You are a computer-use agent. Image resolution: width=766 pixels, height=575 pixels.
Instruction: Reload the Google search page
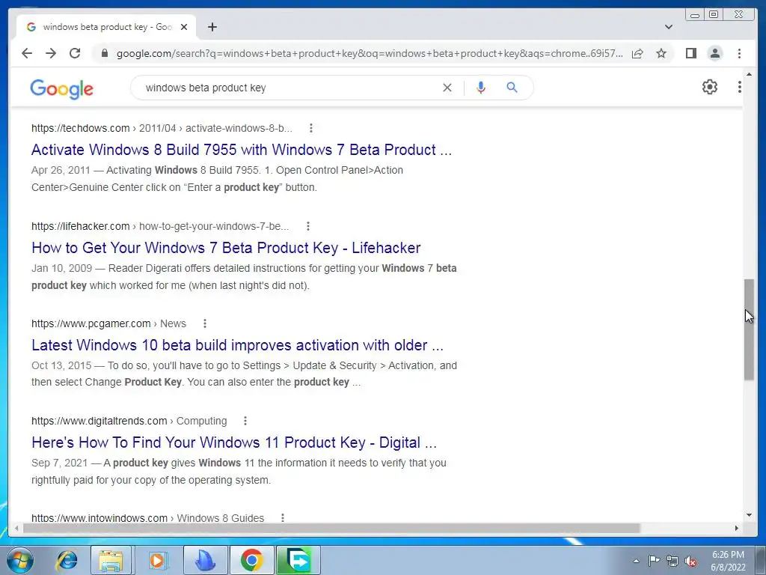tap(75, 53)
